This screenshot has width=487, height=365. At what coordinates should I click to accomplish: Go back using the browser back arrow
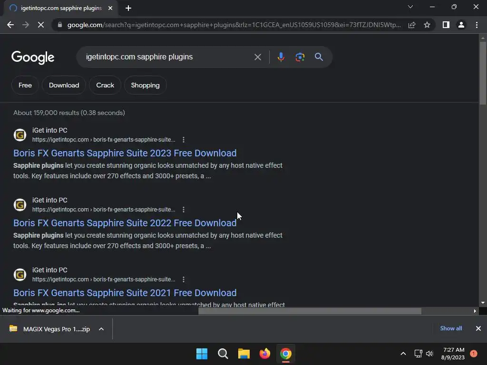click(10, 25)
